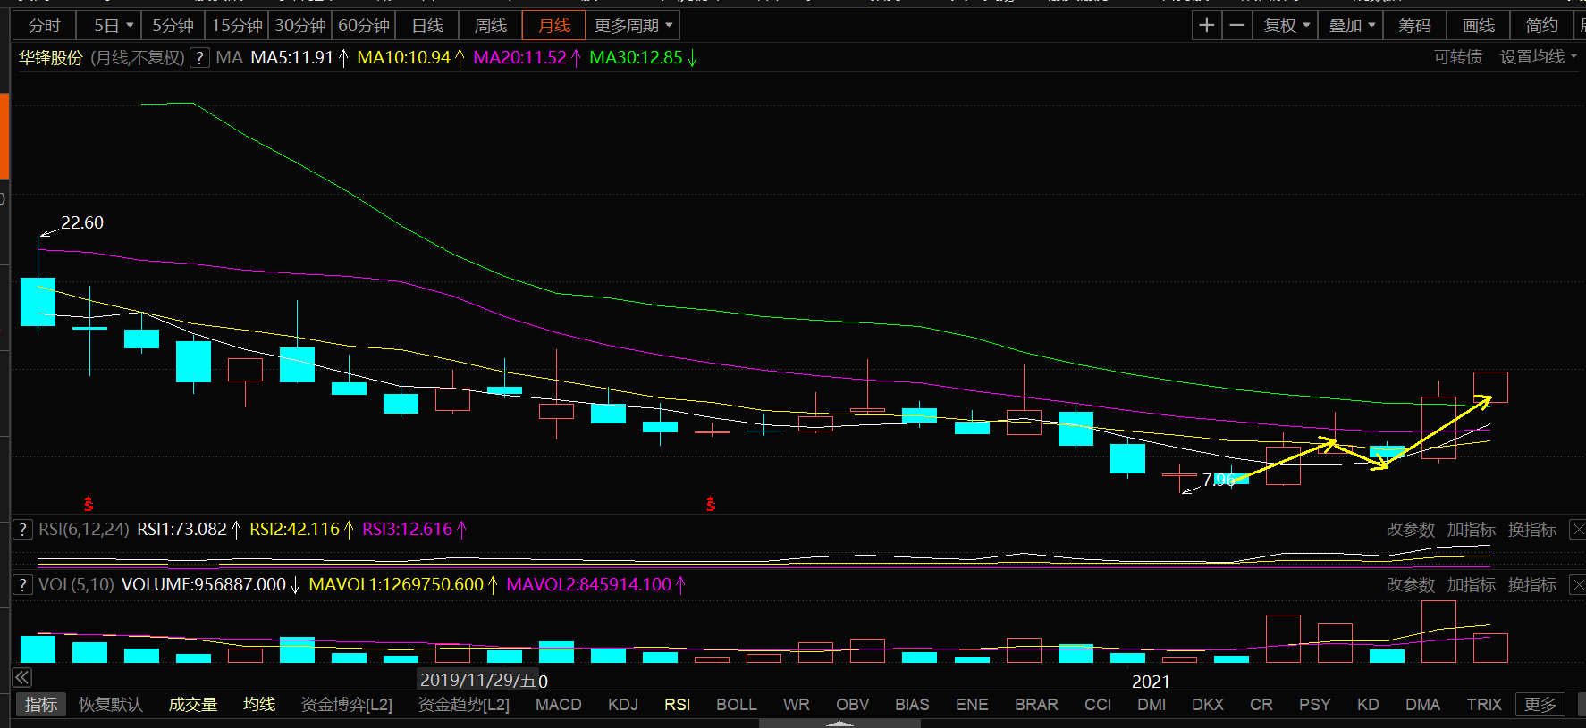Screen dimensions: 1586x728
Task: Switch to 日线 daily chart
Action: [427, 26]
